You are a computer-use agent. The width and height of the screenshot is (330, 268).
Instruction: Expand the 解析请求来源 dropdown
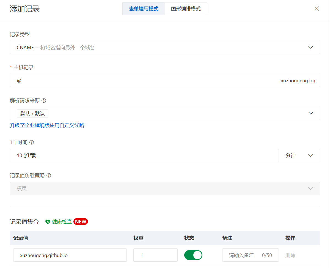click(165, 113)
